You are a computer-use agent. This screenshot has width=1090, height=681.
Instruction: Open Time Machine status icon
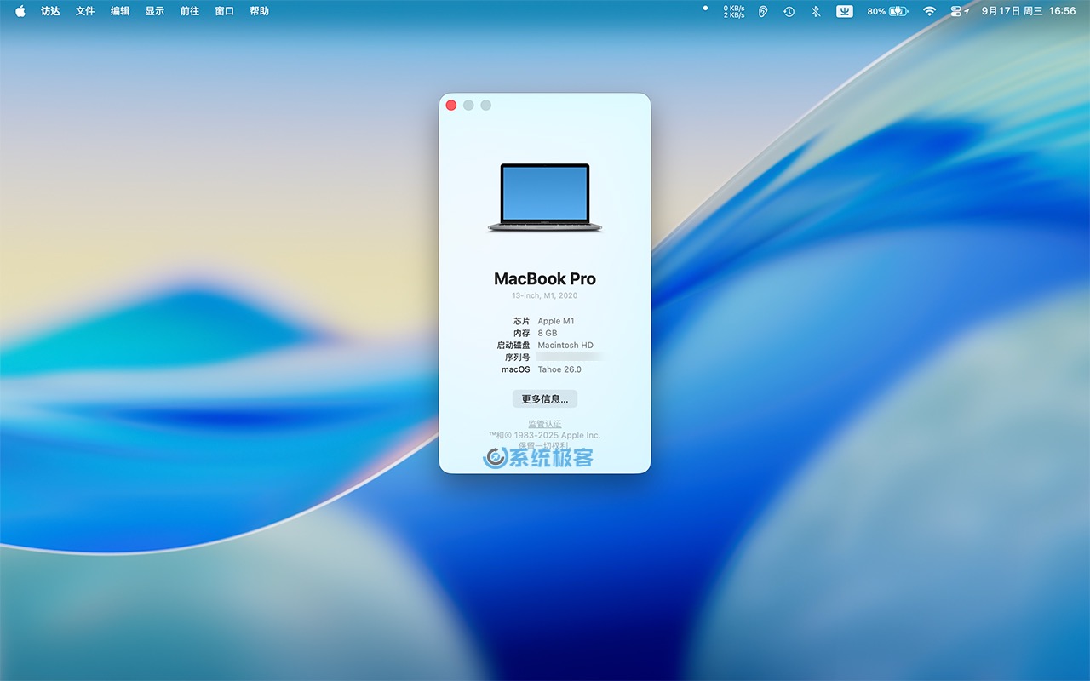[x=789, y=11]
